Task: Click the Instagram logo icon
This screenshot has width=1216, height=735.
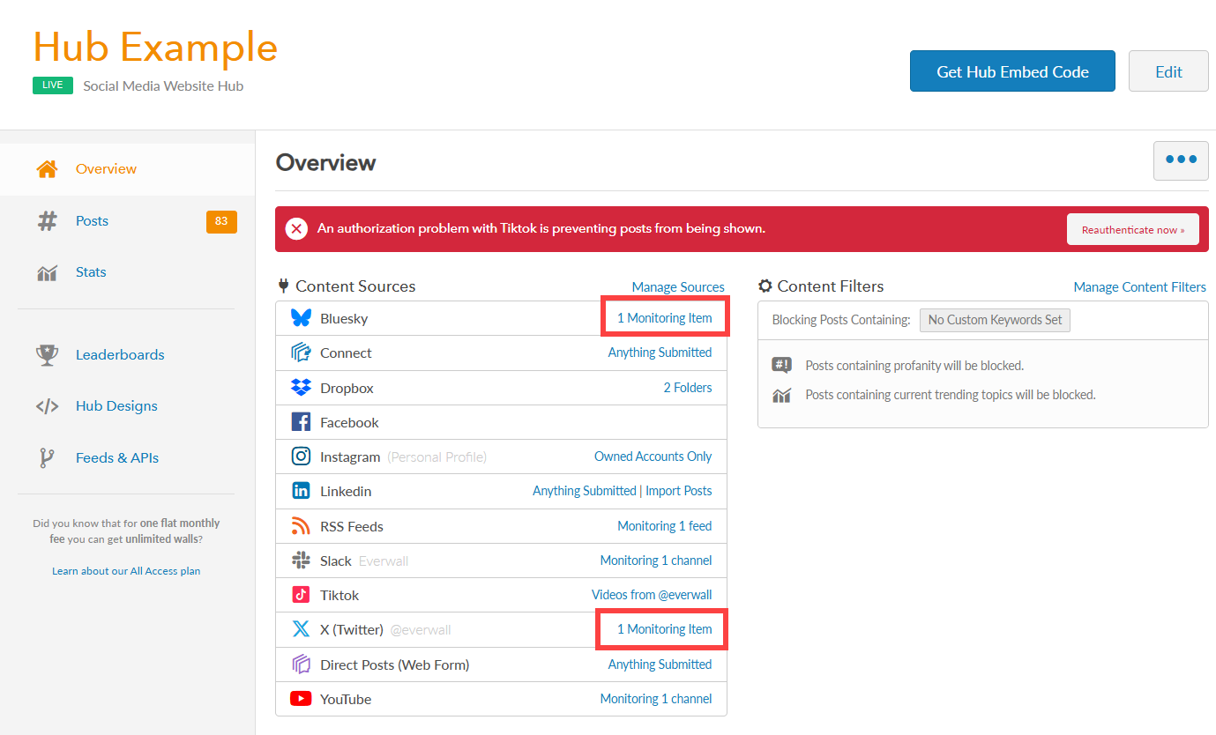Action: (x=301, y=457)
